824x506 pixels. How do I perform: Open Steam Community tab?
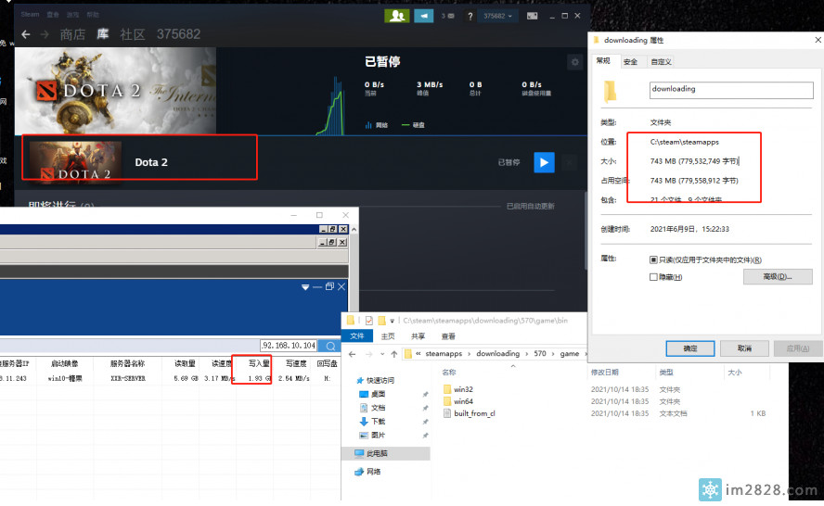[x=133, y=34]
